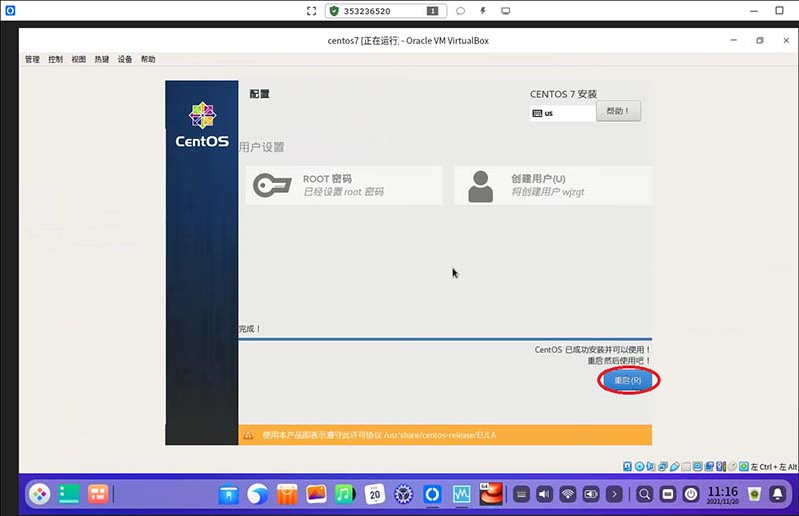The width and height of the screenshot is (799, 516).
Task: Click the fullscreen icon in top bar
Action: tap(311, 11)
